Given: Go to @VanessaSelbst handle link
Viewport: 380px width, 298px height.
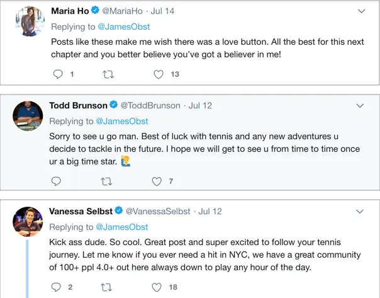Looking at the screenshot, I should click(158, 211).
